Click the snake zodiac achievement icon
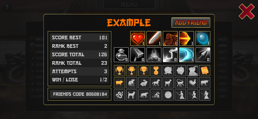This screenshot has width=258, height=119. tap(119, 95)
